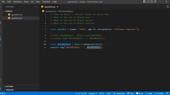This screenshot has height=95, width=170.
Task: Open the Selection menu
Action: click(17, 2)
